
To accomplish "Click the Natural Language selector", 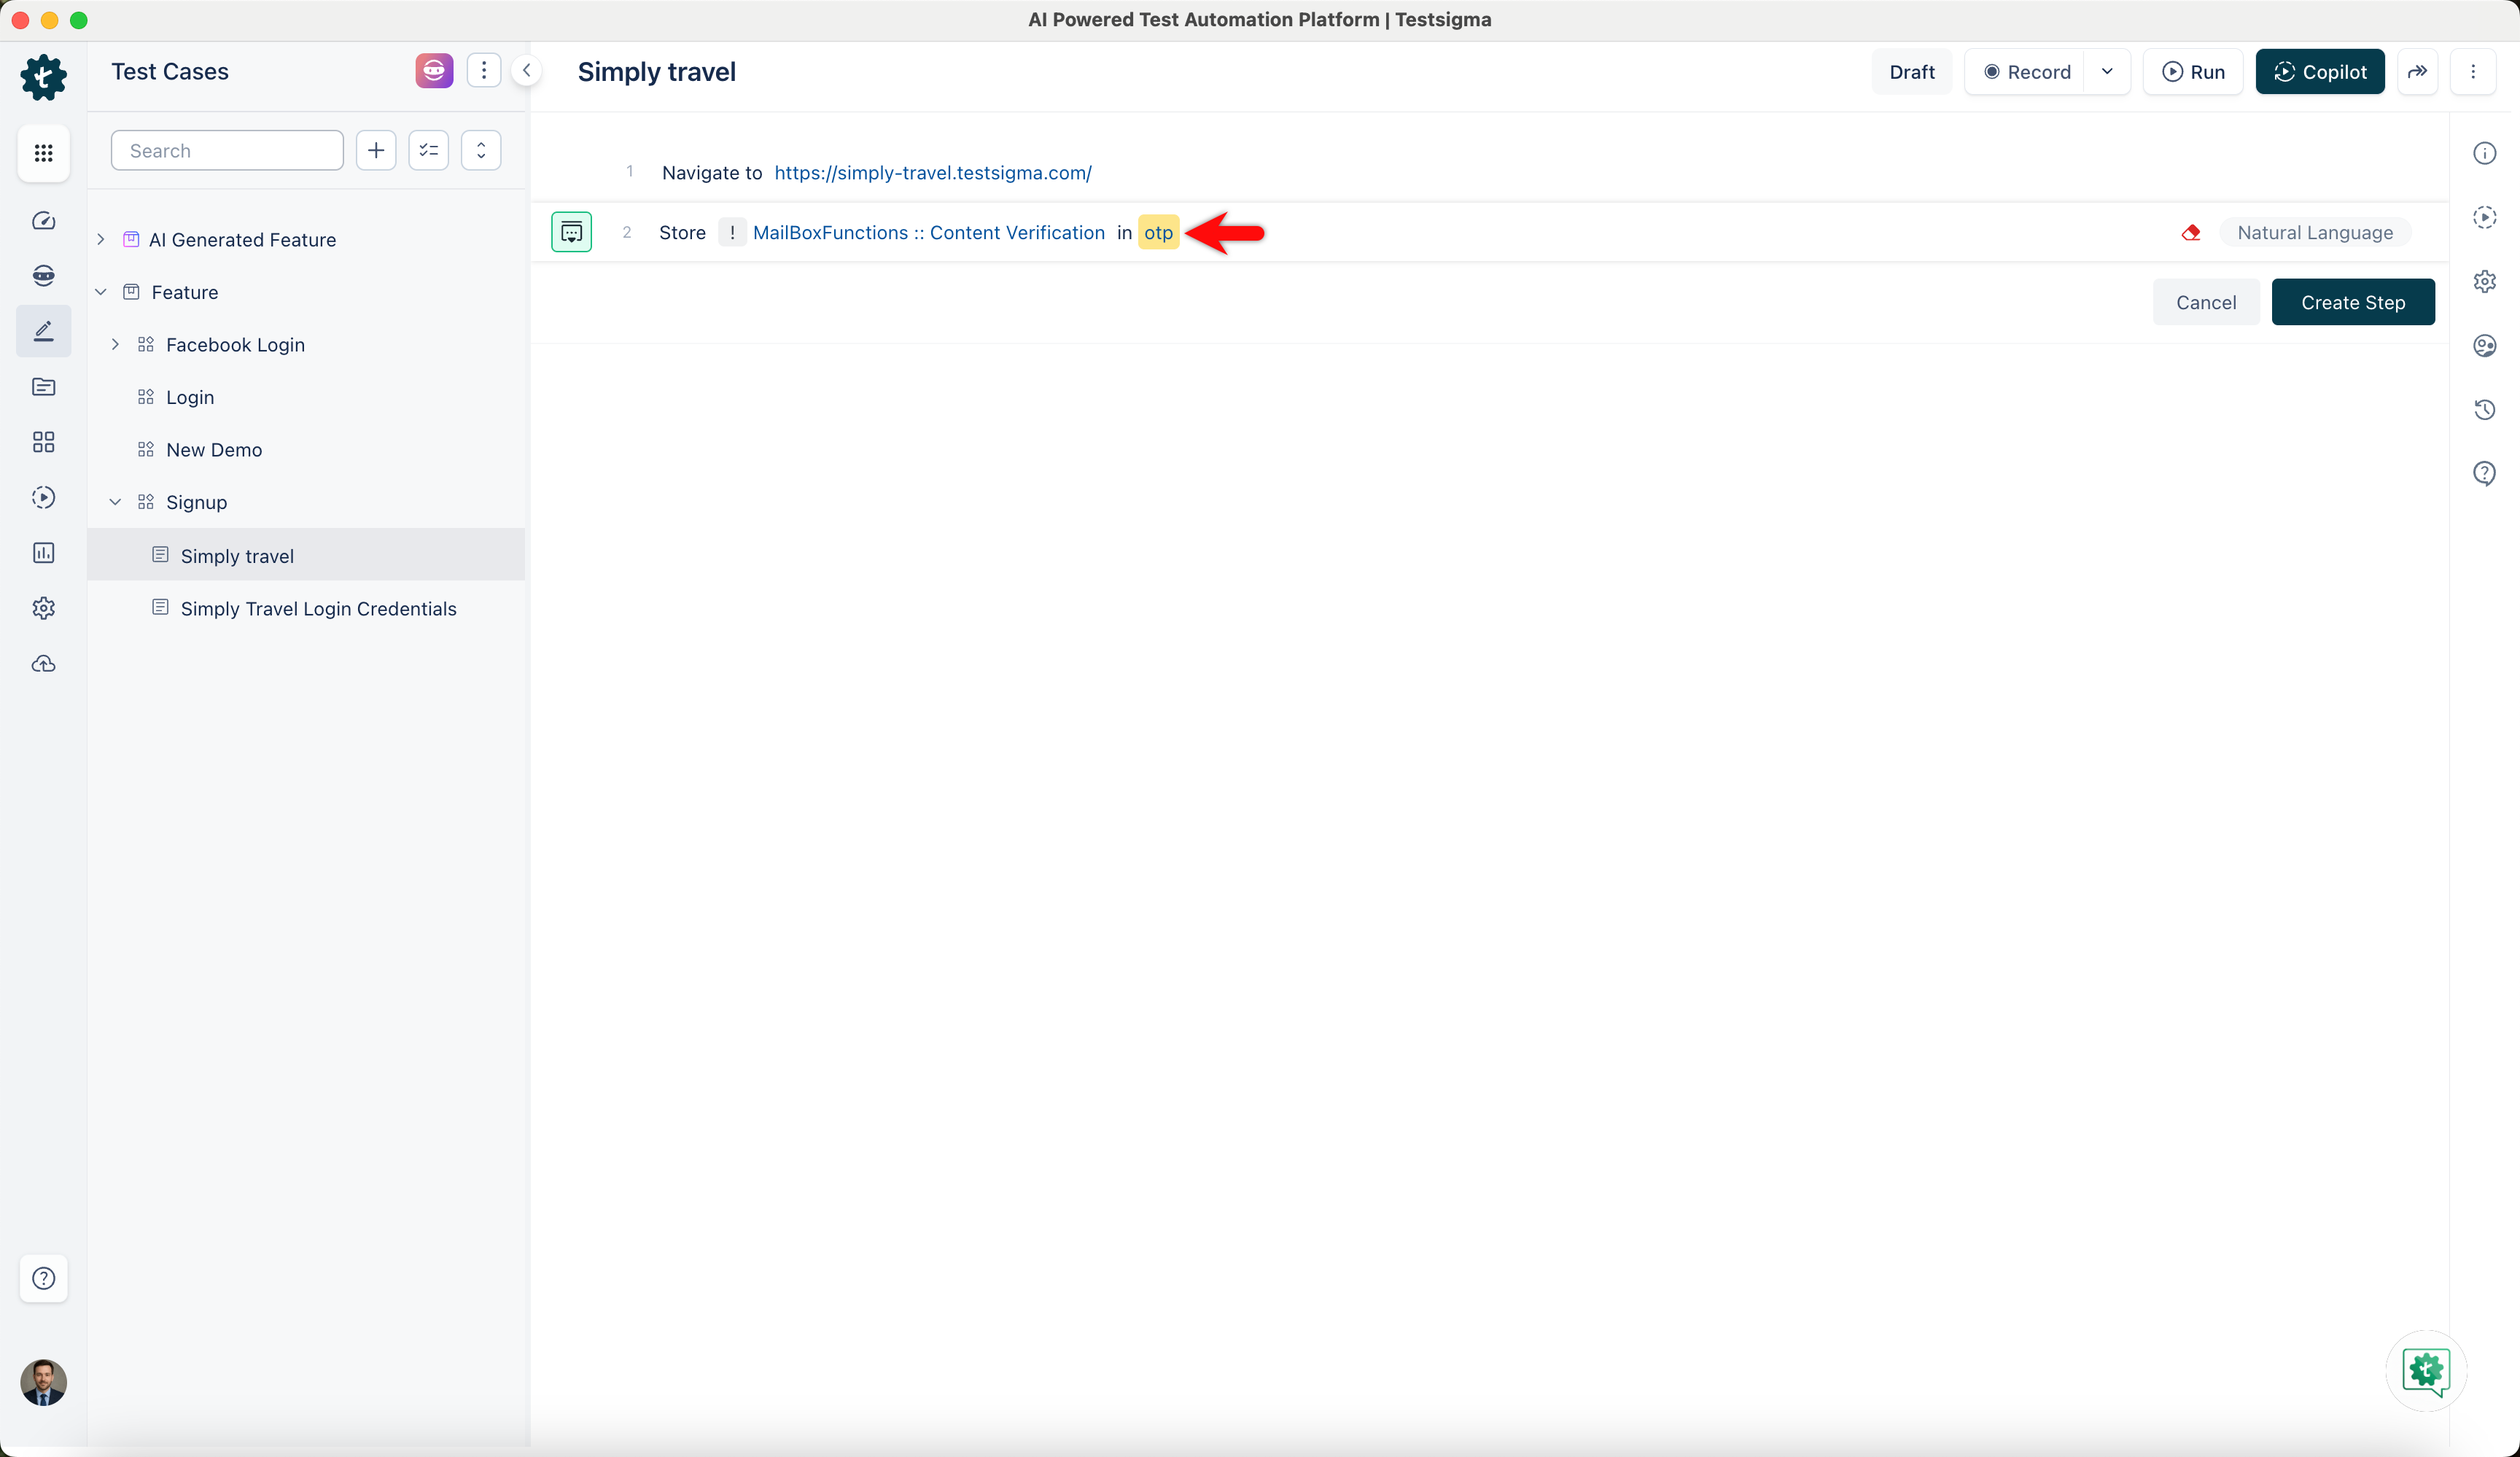I will coord(2315,232).
